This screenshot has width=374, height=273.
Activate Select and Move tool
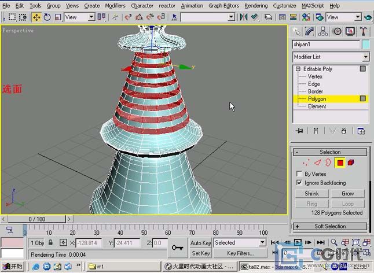tap(36, 17)
